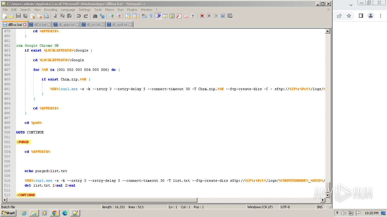Image resolution: width=387 pixels, height=217 pixels.
Task: Open the Function List panel icon
Action: point(179,16)
